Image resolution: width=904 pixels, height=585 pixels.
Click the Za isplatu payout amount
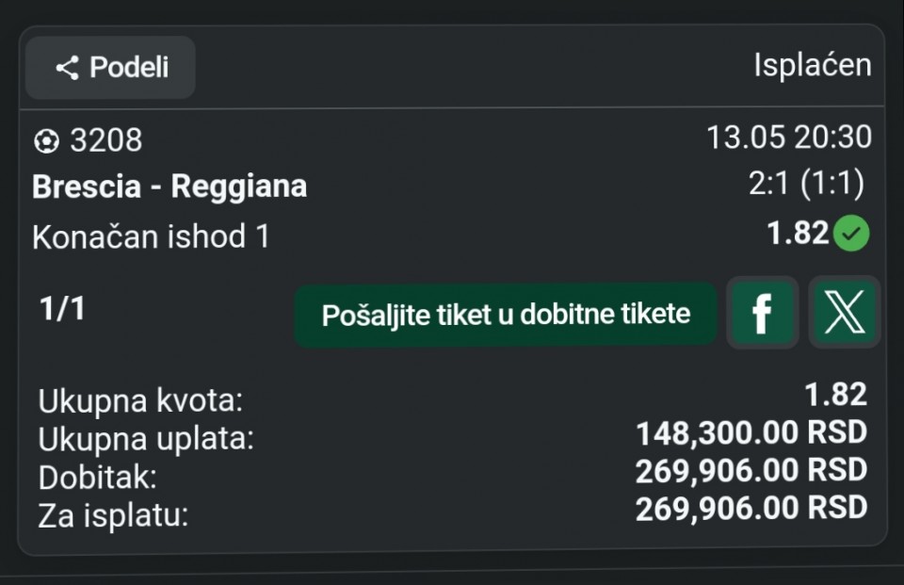751,509
